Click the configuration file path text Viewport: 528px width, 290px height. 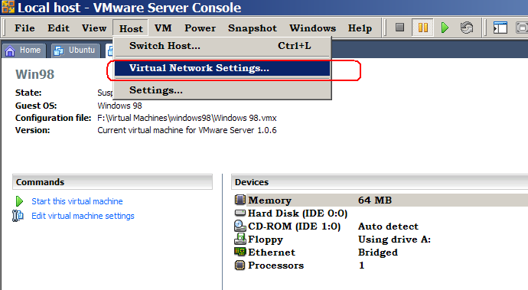pyautogui.click(x=187, y=119)
